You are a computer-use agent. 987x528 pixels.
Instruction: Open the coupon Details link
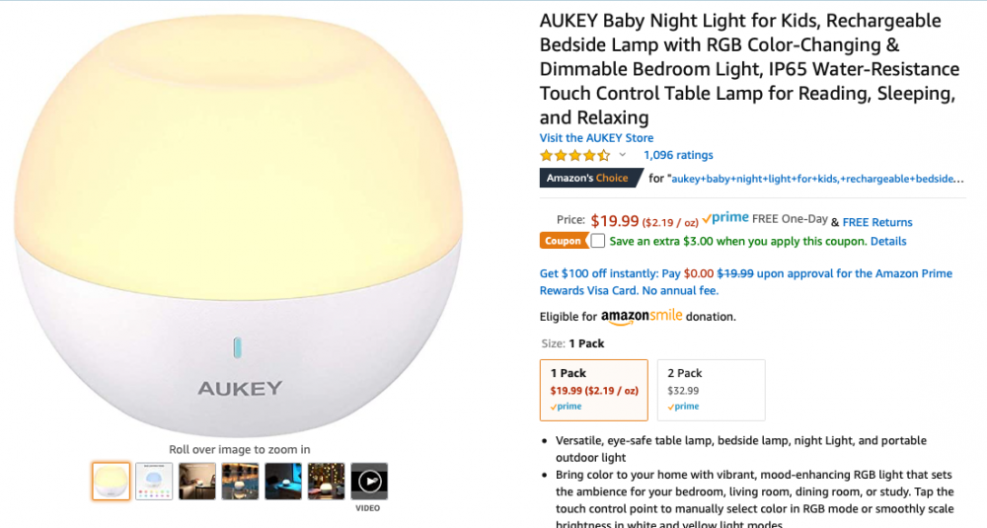888,242
